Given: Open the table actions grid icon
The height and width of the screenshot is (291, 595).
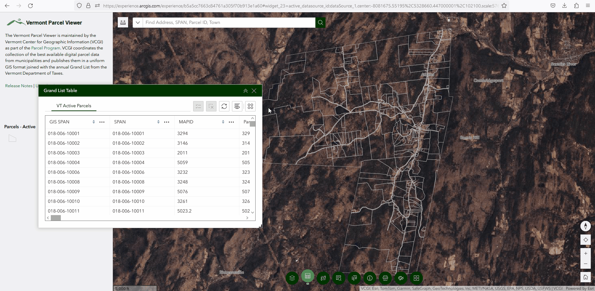Looking at the screenshot, I should click(x=250, y=106).
